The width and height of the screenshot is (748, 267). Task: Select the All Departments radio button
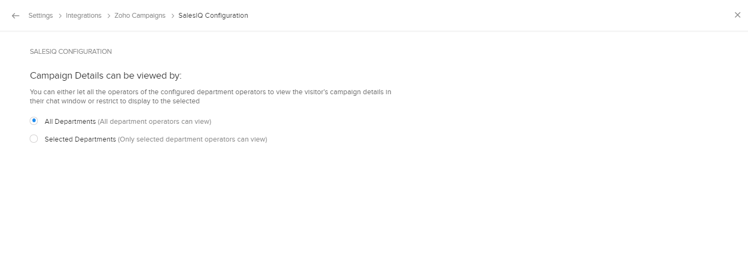[34, 121]
